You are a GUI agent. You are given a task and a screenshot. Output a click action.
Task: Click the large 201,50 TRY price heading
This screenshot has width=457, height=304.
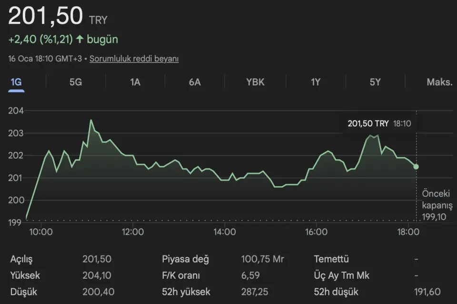click(46, 17)
